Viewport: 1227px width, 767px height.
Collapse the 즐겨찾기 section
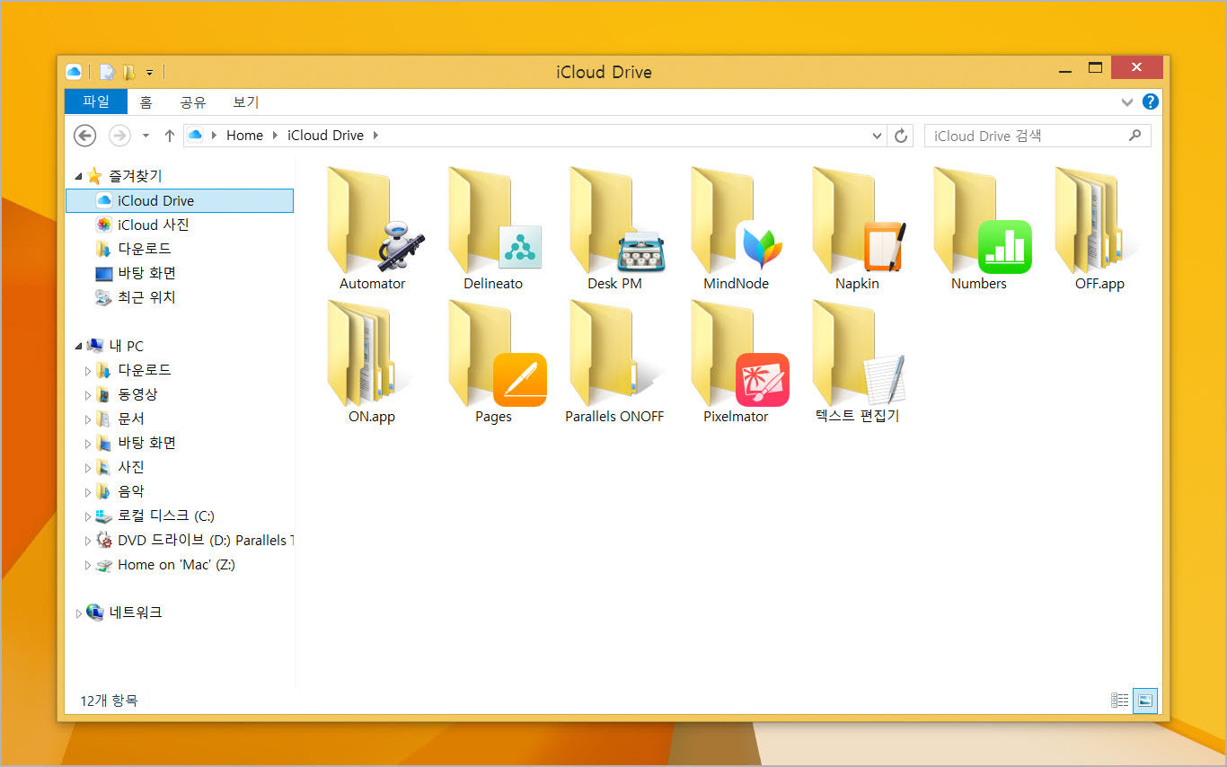tap(78, 177)
